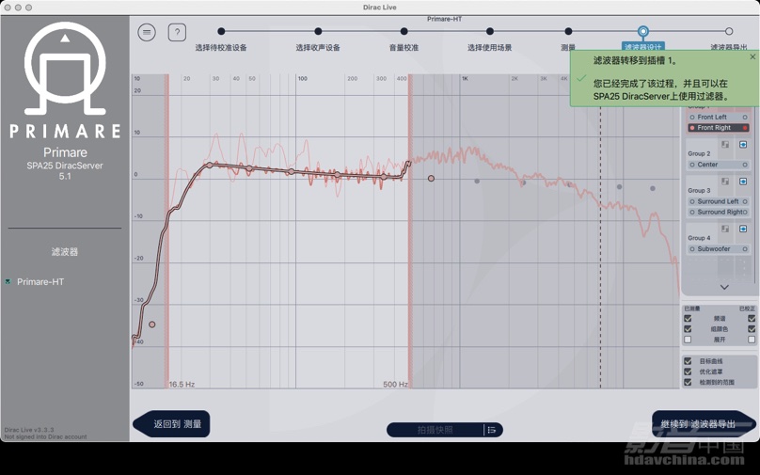
Task: Click Group 3 blue target icon
Action: (x=743, y=182)
